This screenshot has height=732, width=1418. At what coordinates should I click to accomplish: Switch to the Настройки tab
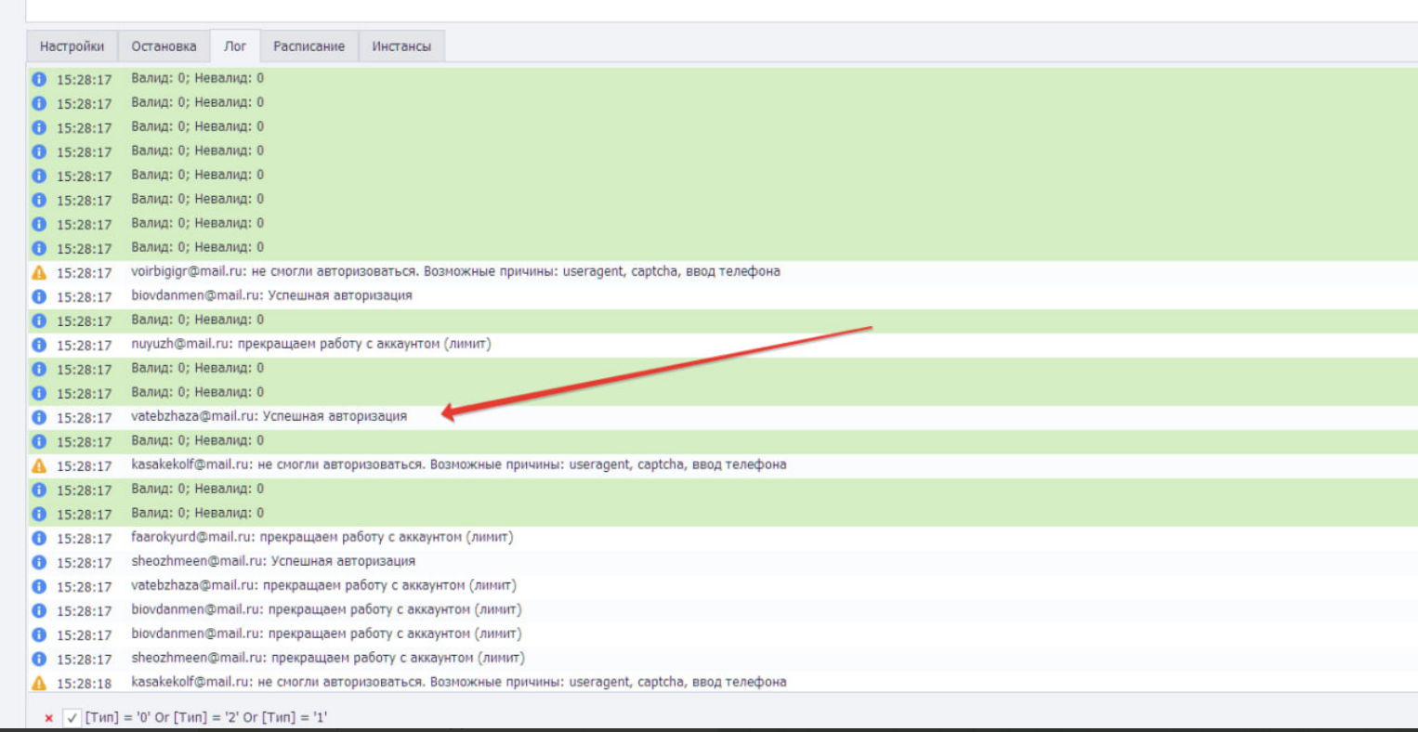pos(72,46)
